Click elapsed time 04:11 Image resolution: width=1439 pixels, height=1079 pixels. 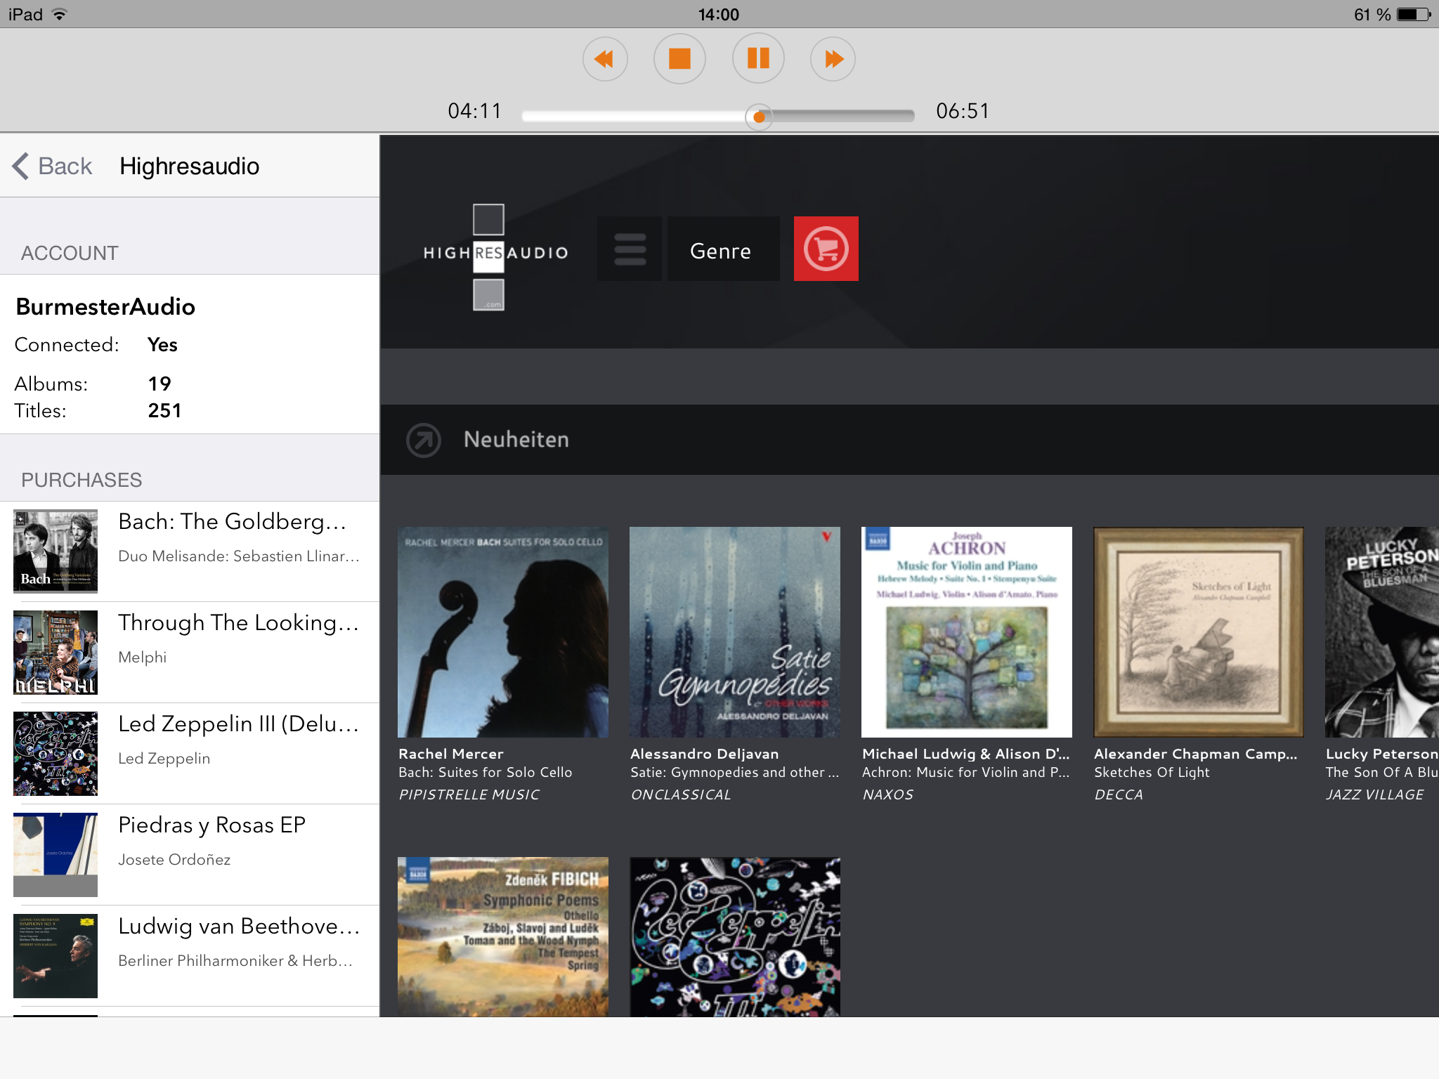[475, 111]
